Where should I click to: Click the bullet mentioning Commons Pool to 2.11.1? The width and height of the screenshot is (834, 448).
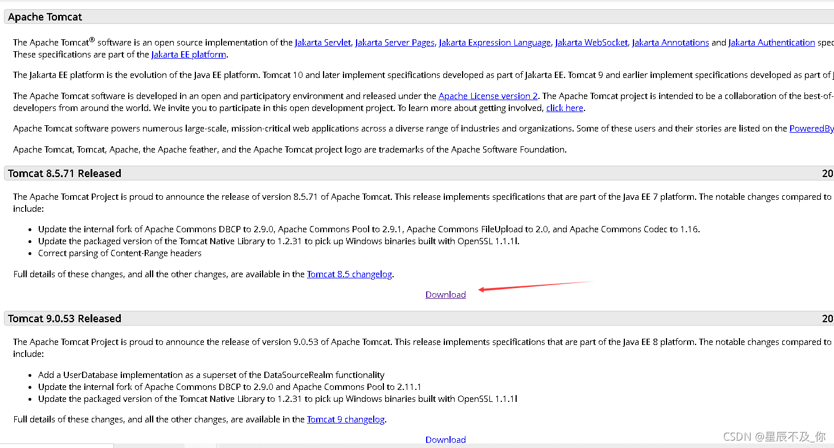pos(230,387)
